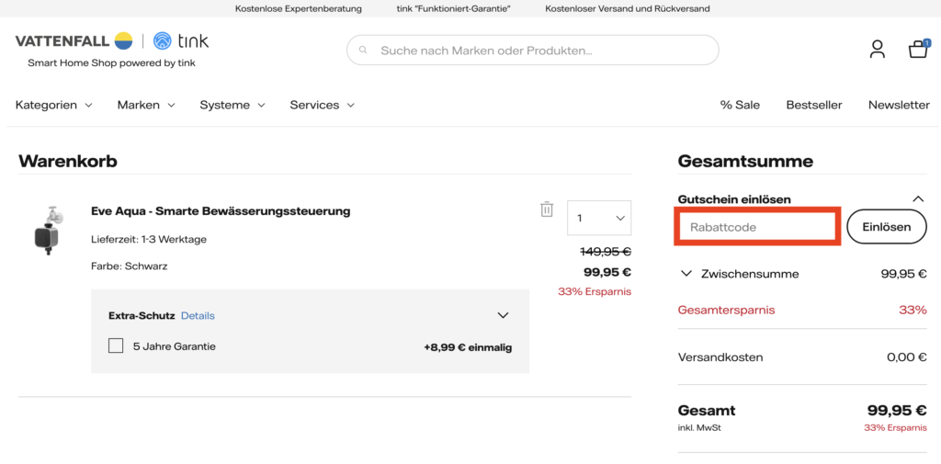Click the +8,99 € einmalig price
This screenshot has height=464, width=941.
click(x=468, y=347)
